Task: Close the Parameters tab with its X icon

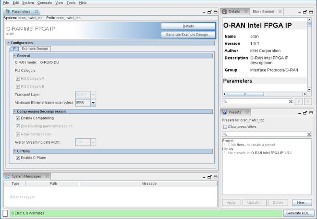Action: pyautogui.click(x=37, y=12)
